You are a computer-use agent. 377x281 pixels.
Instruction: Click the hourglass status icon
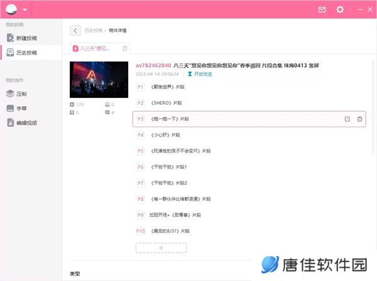190,74
